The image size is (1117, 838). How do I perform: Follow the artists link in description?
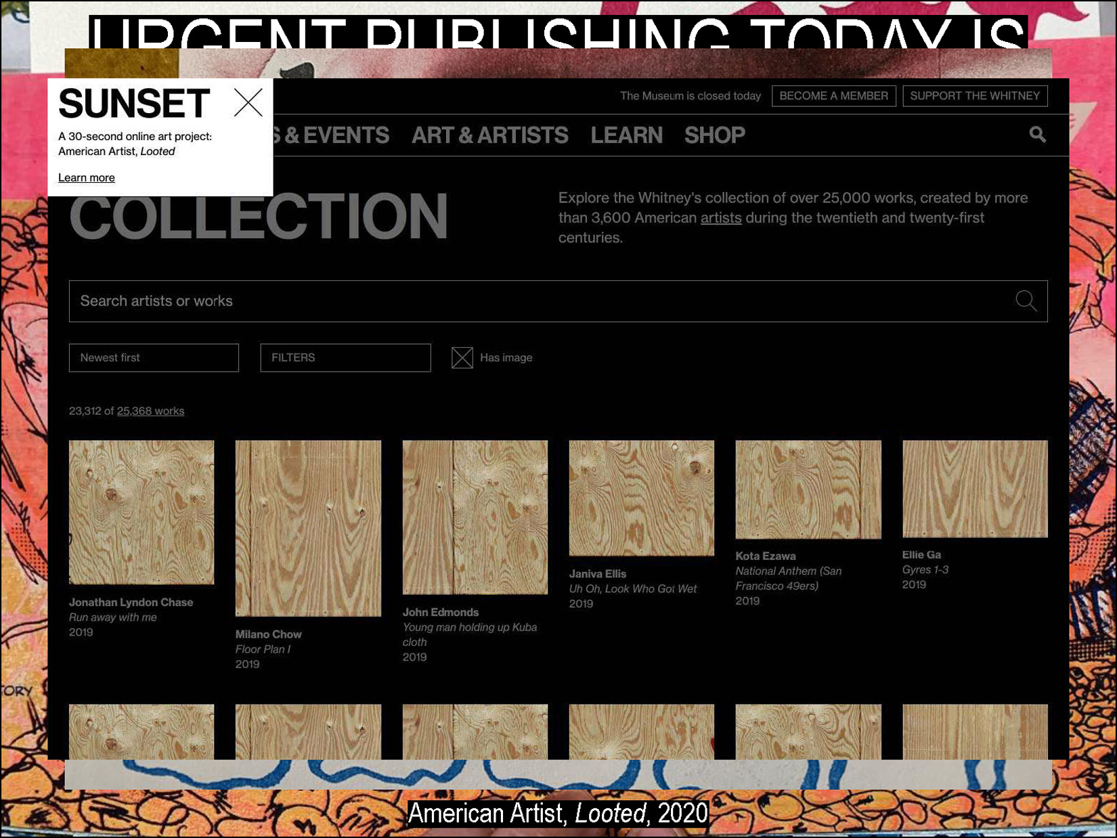point(721,218)
